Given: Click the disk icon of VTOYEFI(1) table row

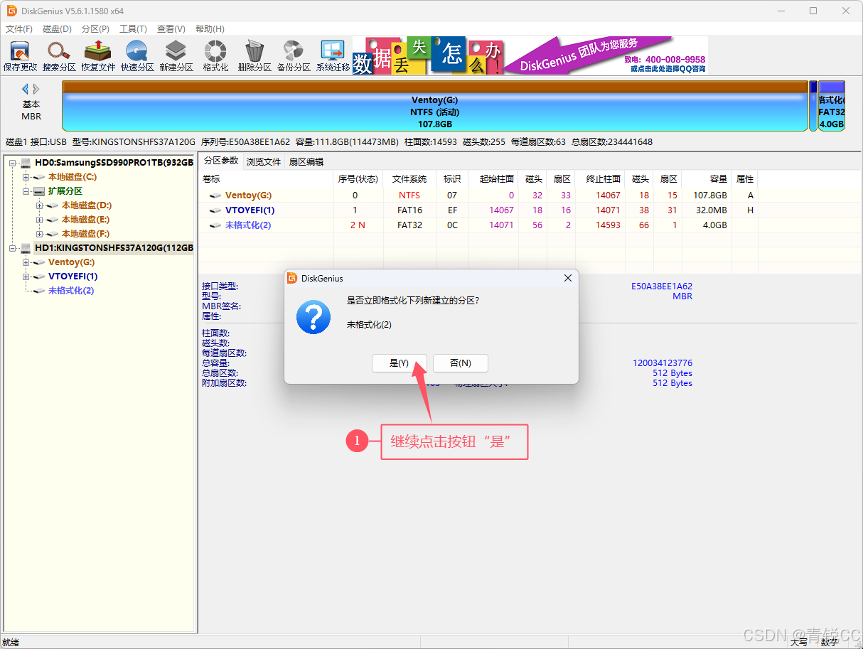Looking at the screenshot, I should click(215, 210).
